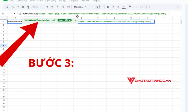Toggle strikethrough formatting
This screenshot has height=112, width=188.
[x=118, y=7]
